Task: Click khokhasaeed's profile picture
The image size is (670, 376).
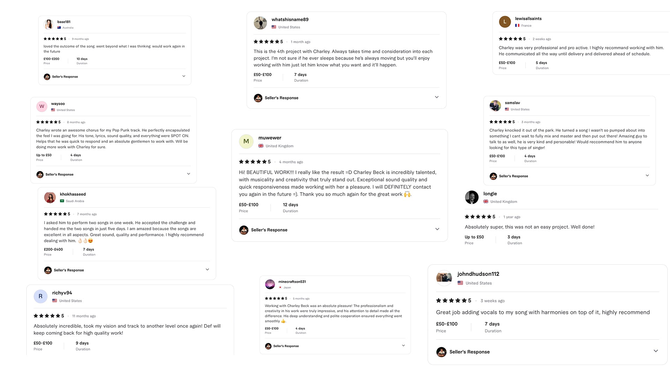Action: [x=50, y=197]
